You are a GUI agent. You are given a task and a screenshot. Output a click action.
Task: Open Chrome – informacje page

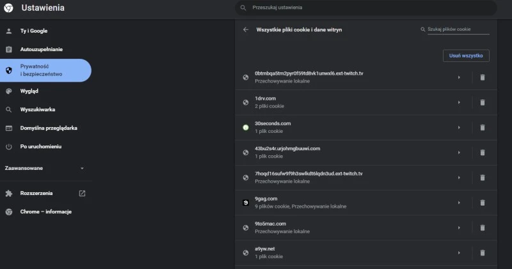pyautogui.click(x=45, y=211)
